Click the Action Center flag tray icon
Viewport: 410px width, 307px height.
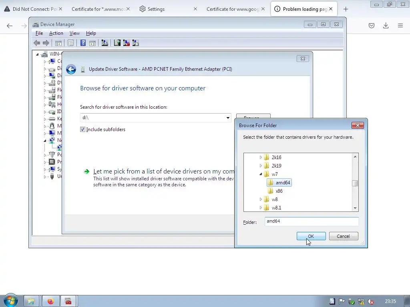tap(342, 301)
